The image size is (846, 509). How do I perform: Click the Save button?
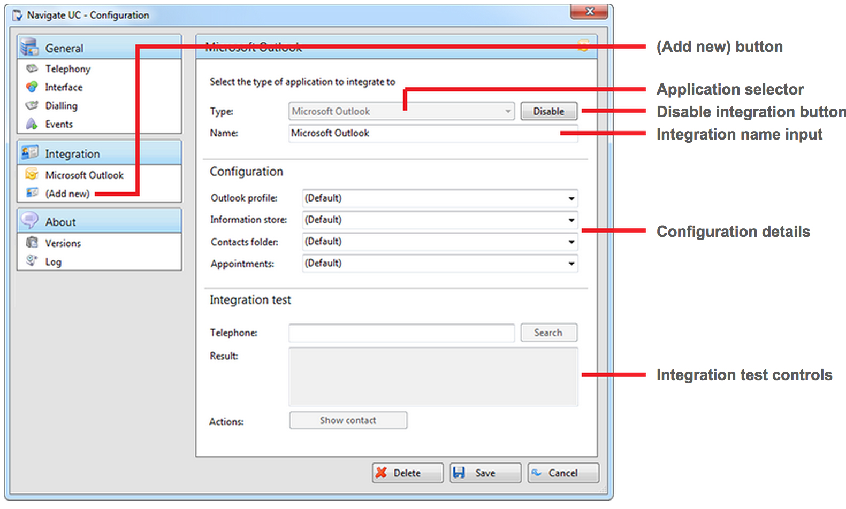click(485, 473)
